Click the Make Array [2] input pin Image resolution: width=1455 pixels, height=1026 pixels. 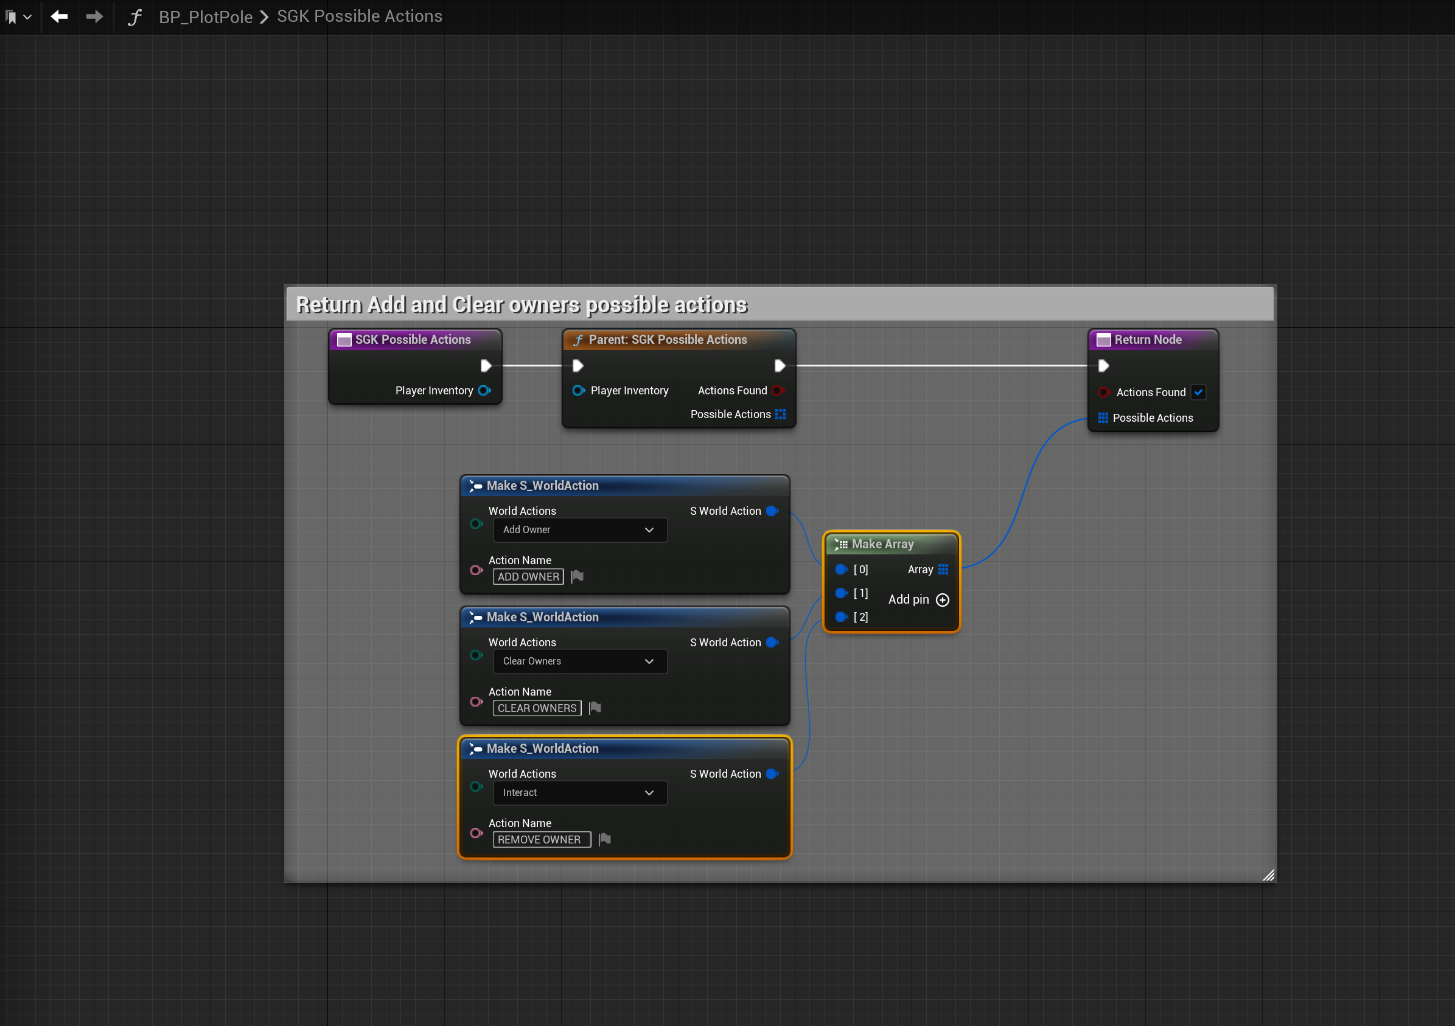841,616
